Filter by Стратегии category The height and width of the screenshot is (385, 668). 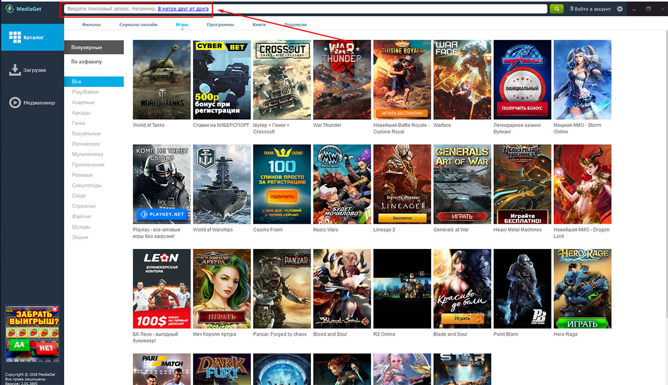click(84, 206)
